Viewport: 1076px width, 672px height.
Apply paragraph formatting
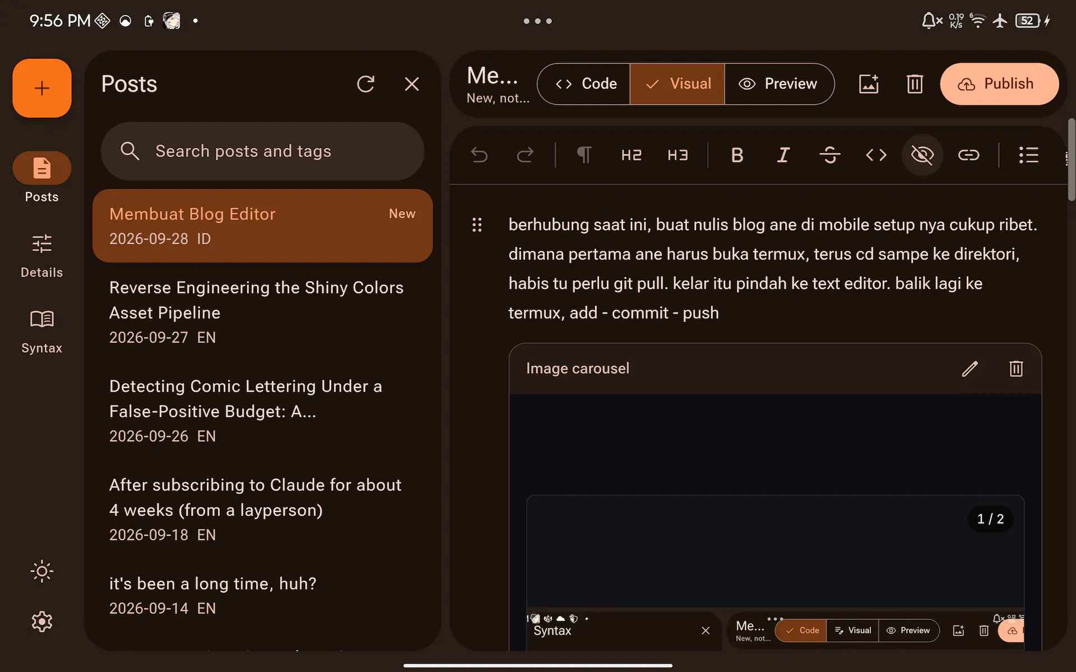584,155
